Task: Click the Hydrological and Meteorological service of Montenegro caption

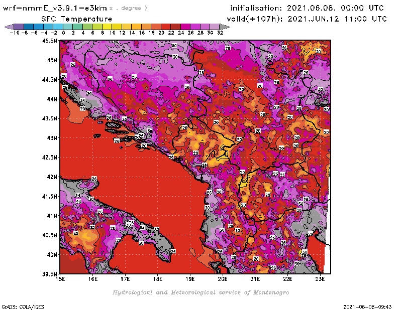Action: coord(200,292)
